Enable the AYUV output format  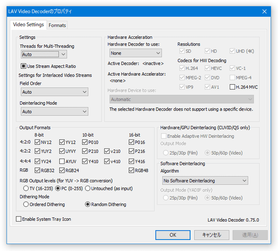pos(62,162)
